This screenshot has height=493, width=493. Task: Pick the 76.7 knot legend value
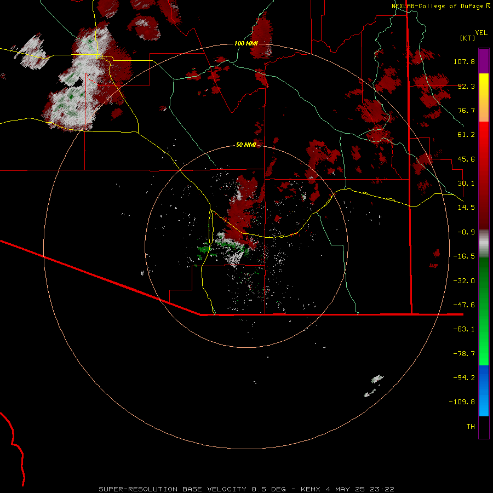[x=466, y=110]
